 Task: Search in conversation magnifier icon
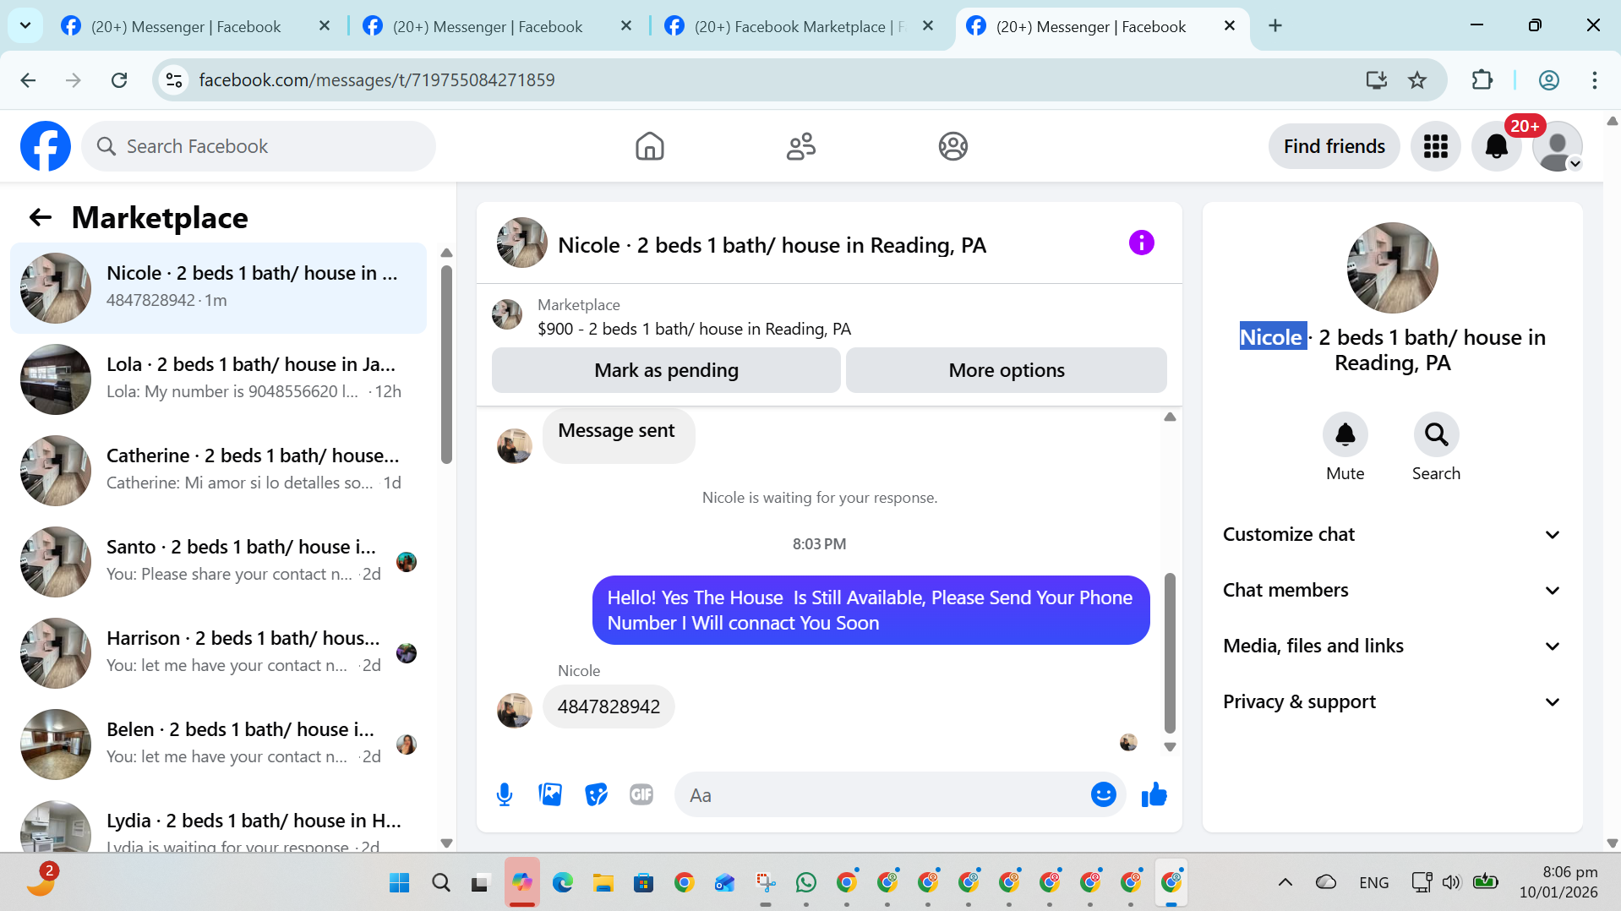point(1436,434)
